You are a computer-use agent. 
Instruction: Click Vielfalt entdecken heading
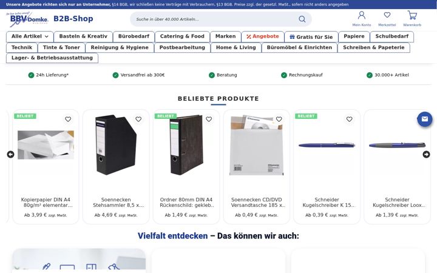(x=172, y=236)
